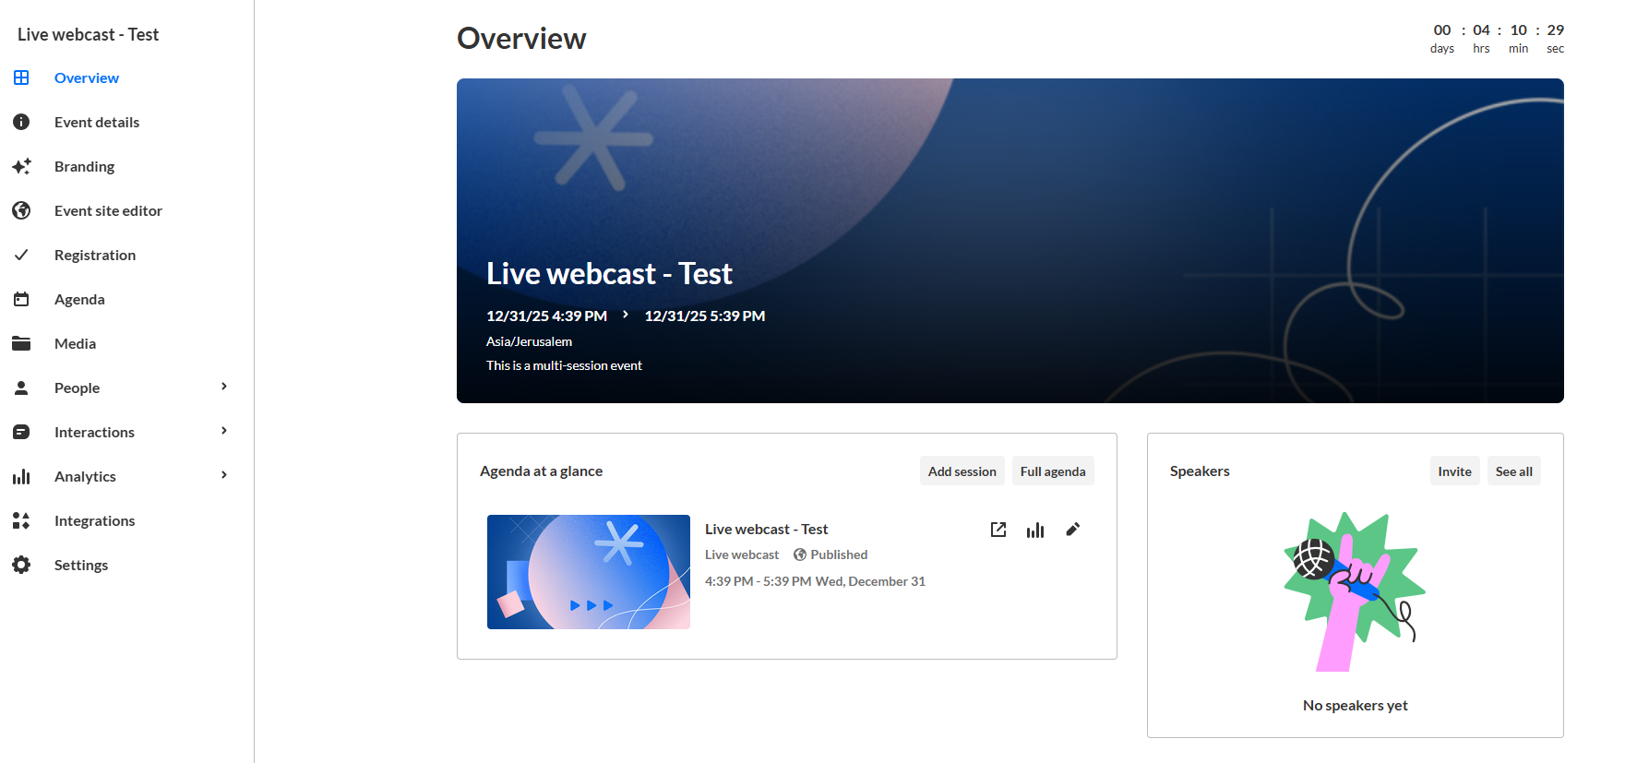1625x763 pixels.
Task: Click the Integrations shapes icon
Action: 21,520
